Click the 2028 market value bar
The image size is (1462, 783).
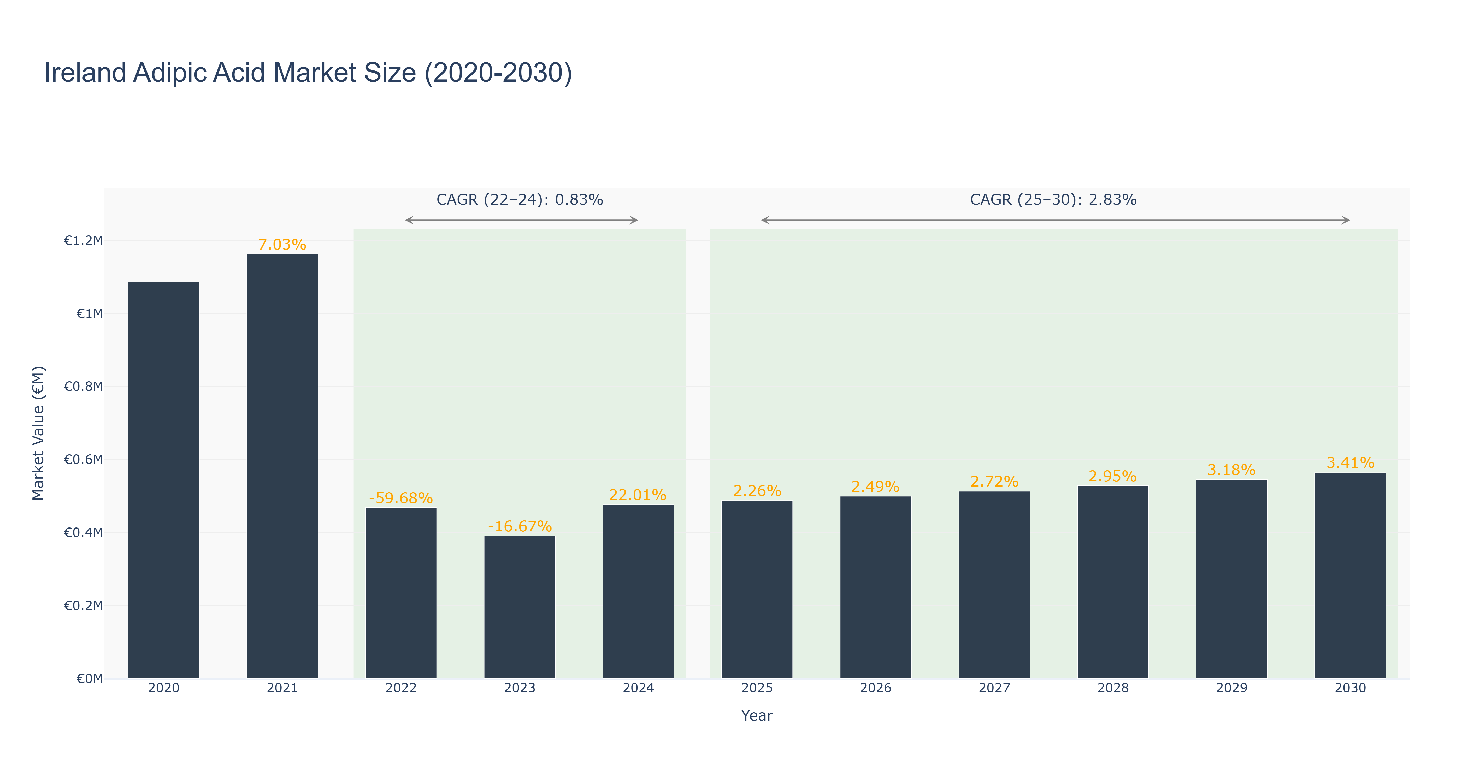(1112, 582)
